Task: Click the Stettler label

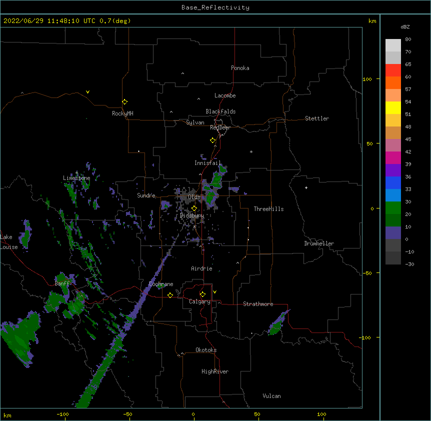Action: tap(316, 118)
